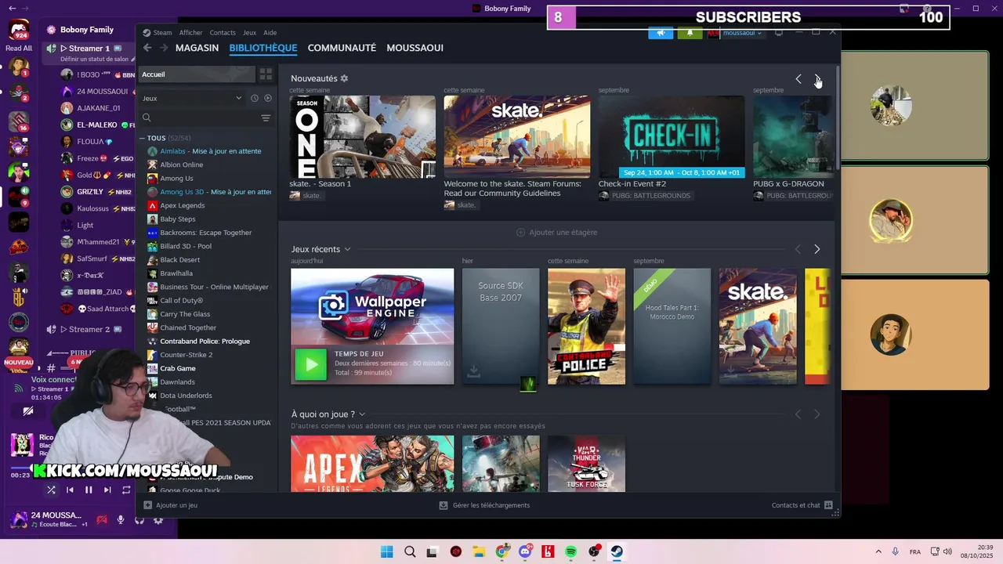Click Contacts et chat icon at bottom right
The image size is (1003, 564).
tap(828, 505)
